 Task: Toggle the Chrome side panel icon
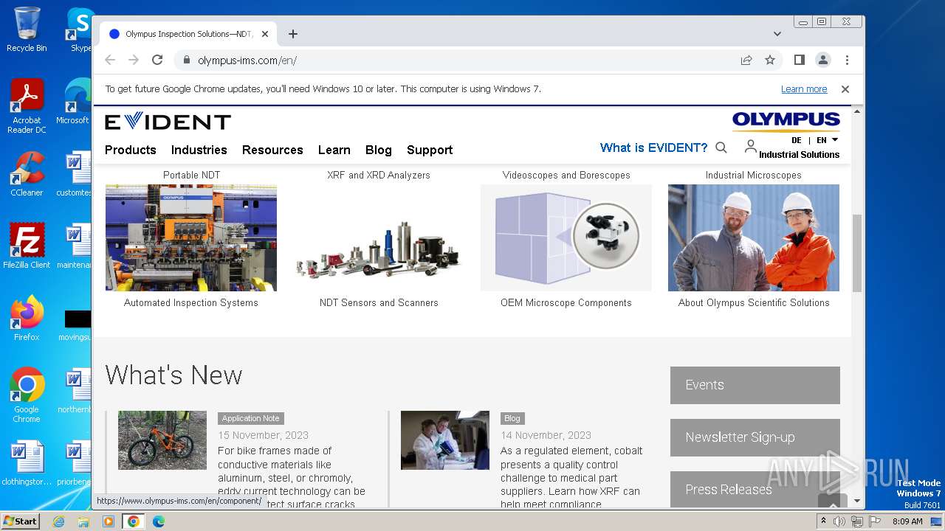click(x=800, y=60)
